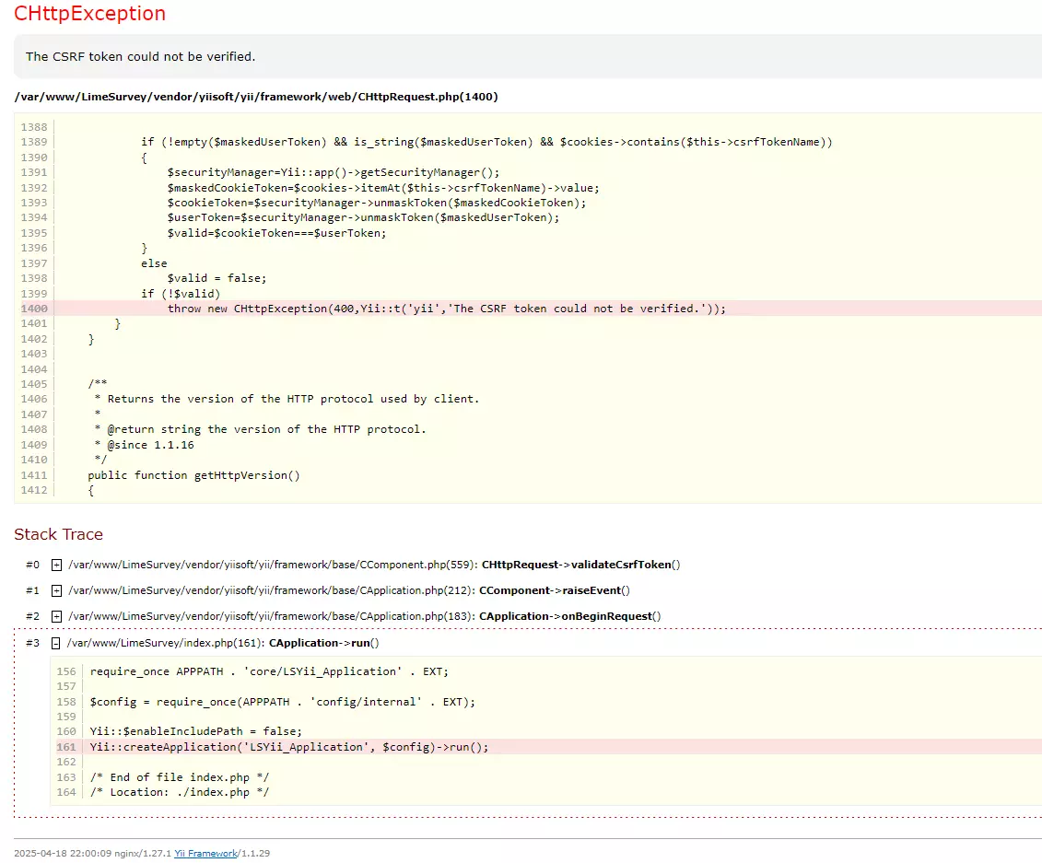The width and height of the screenshot is (1042, 863).
Task: Open the Yii Framework link in footer
Action: 205,854
